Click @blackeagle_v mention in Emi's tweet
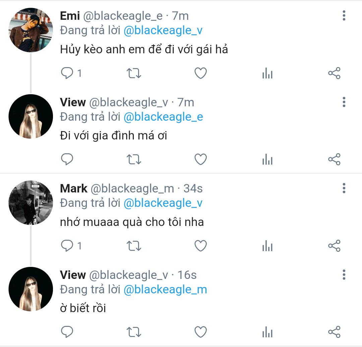 point(163,31)
